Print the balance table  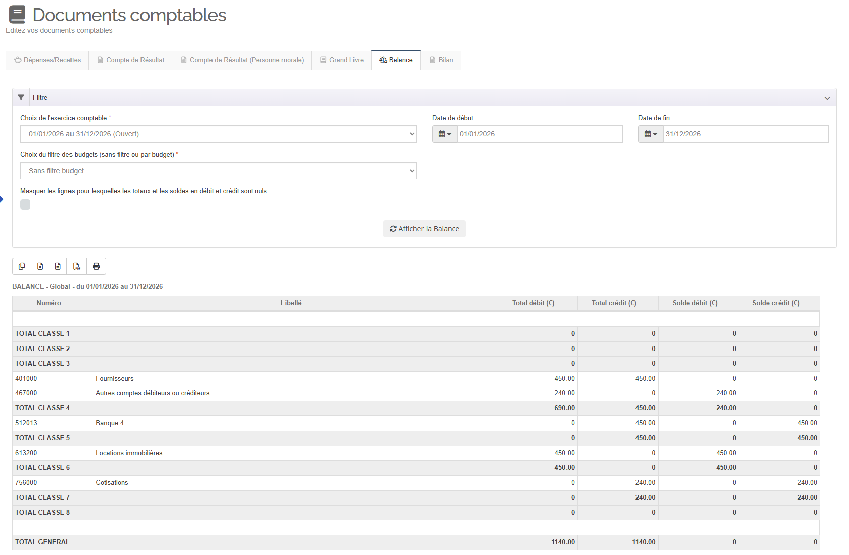pyautogui.click(x=96, y=266)
